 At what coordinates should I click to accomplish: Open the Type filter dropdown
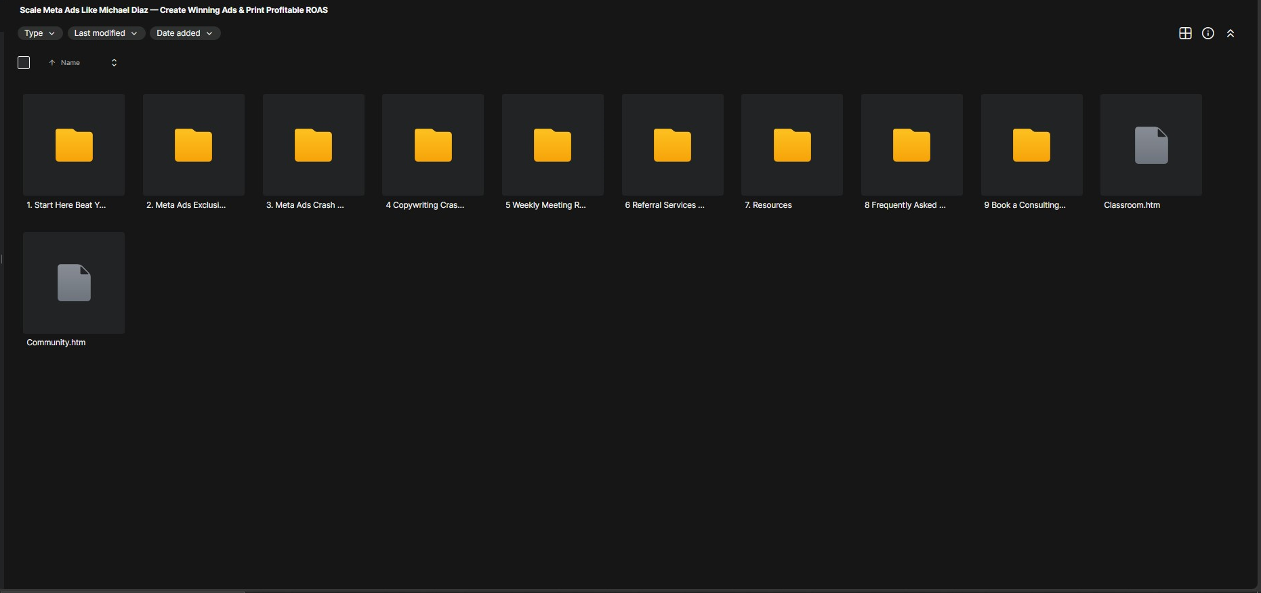[40, 33]
